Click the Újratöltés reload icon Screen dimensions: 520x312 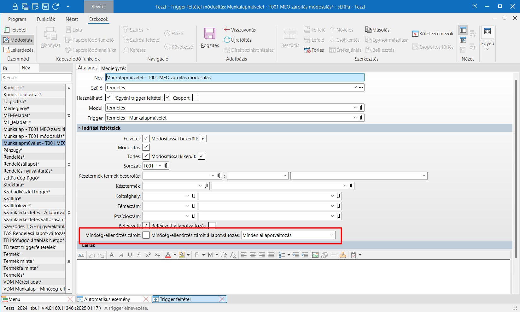pyautogui.click(x=227, y=40)
